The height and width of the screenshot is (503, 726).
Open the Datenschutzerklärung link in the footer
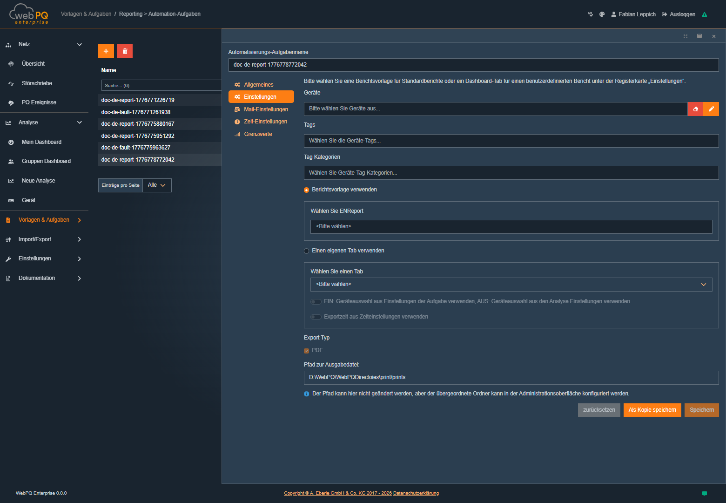tap(416, 493)
